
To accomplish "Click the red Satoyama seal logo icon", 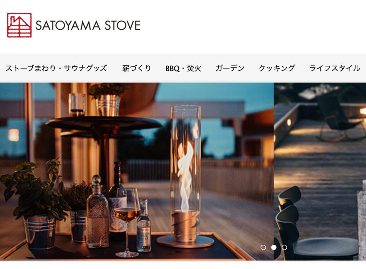I will [x=19, y=25].
